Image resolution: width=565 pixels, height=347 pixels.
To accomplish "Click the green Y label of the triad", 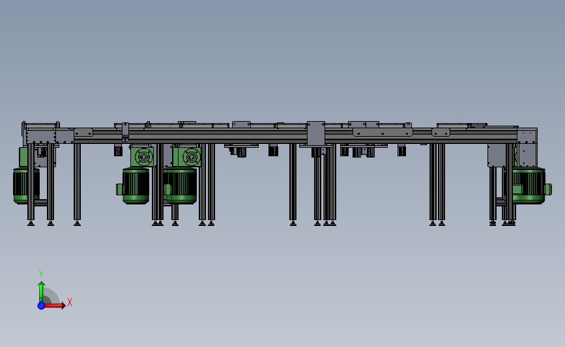I will coord(40,274).
